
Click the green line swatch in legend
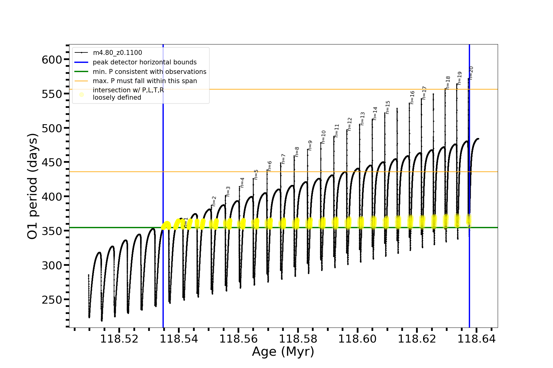81,72
